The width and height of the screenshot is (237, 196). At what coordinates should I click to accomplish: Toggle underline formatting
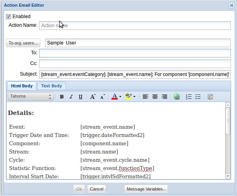(x=80, y=96)
